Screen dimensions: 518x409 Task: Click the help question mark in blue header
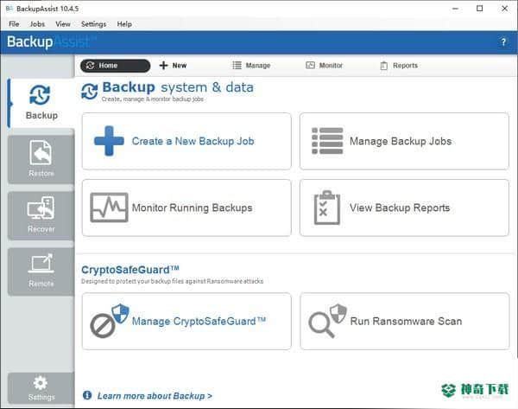(x=503, y=42)
